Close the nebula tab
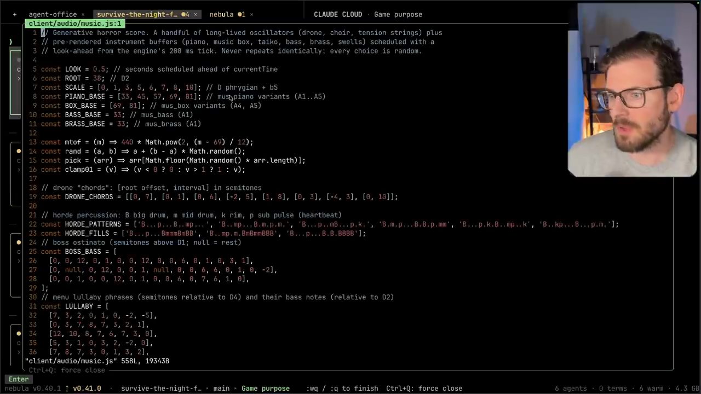The image size is (701, 394). pyautogui.click(x=251, y=15)
